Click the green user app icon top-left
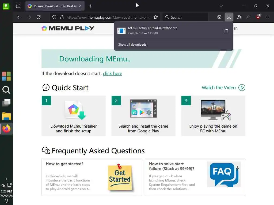 [6, 6]
